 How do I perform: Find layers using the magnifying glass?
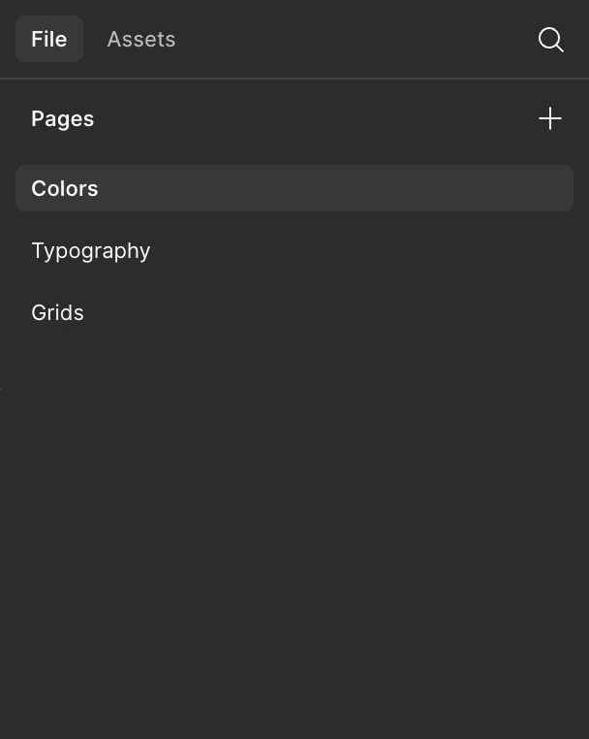[550, 40]
